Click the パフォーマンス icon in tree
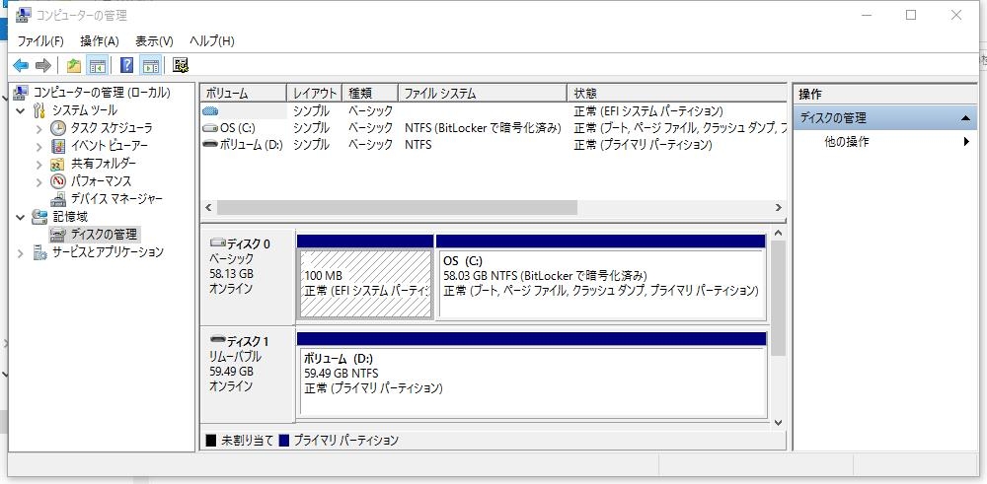The width and height of the screenshot is (987, 484). point(58,181)
